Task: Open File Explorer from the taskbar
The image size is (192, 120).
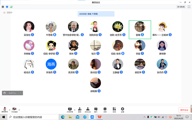Action: pyautogui.click(x=70, y=117)
